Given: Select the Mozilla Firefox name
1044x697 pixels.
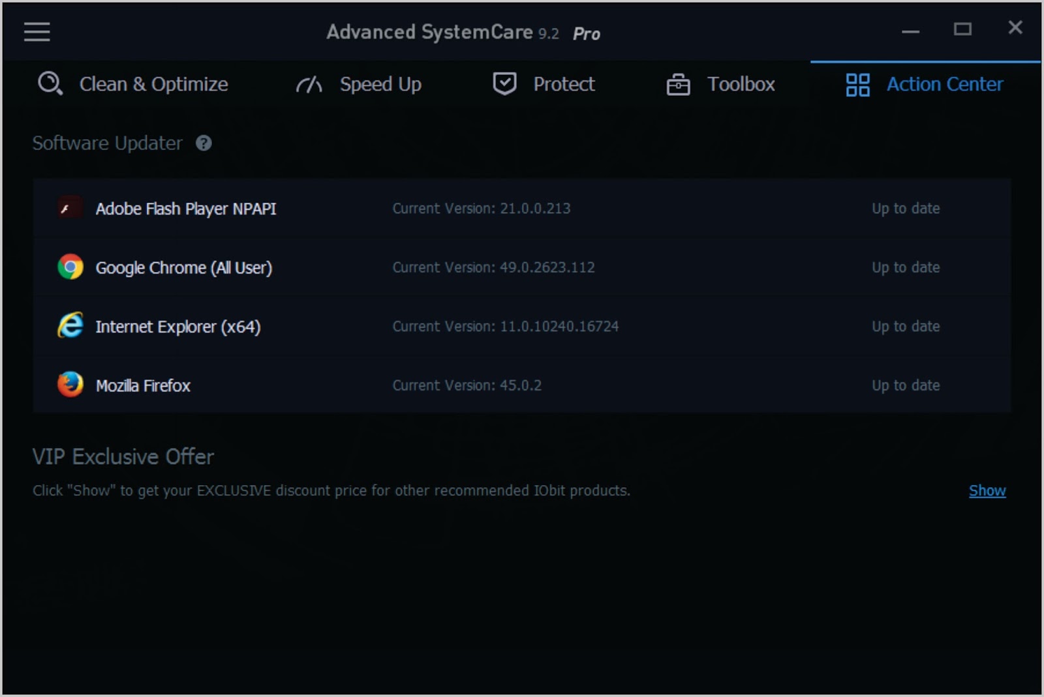Looking at the screenshot, I should 143,385.
